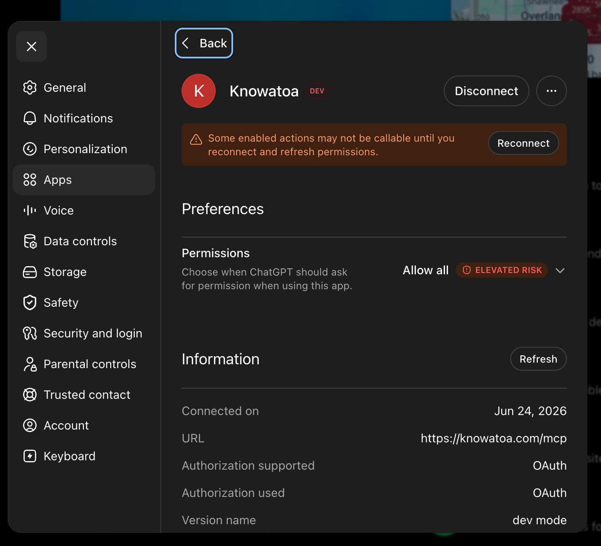The height and width of the screenshot is (546, 601).
Task: Open the Notifications settings section
Action: coord(84,118)
